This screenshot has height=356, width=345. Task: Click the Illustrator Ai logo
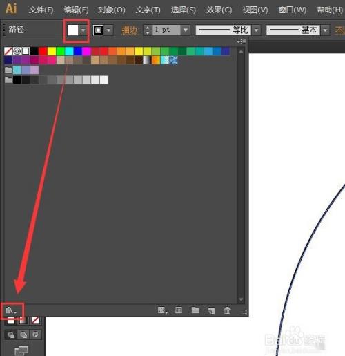coord(11,9)
